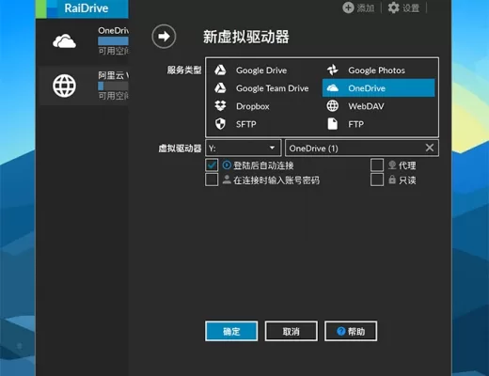Viewport: 489px width, 376px height.
Task: Click the arrow icon beside 新虚拟驱动器
Action: tap(164, 37)
